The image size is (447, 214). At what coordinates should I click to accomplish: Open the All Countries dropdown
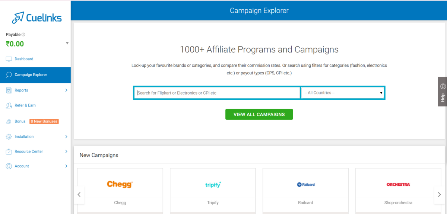[343, 93]
